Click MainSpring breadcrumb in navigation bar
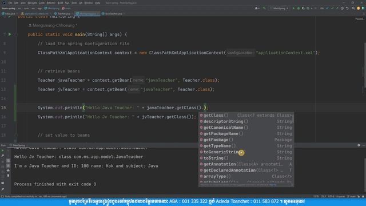366x206 pixels. [x=52, y=8]
